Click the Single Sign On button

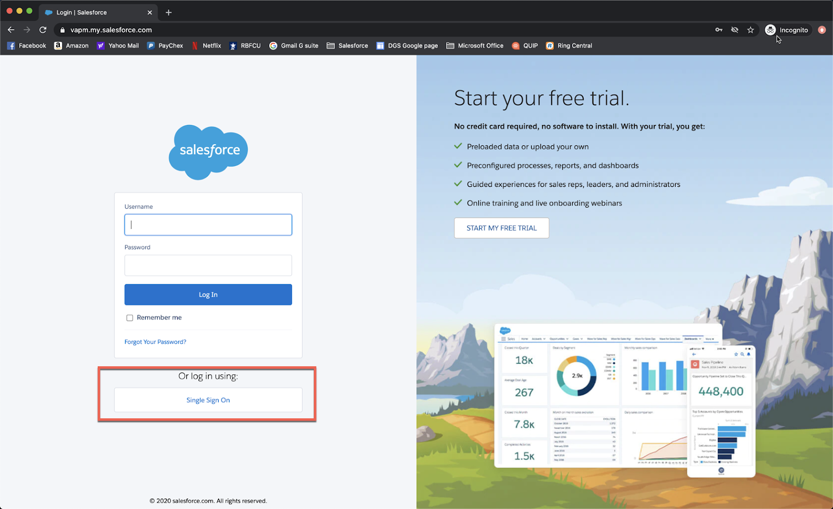(208, 400)
